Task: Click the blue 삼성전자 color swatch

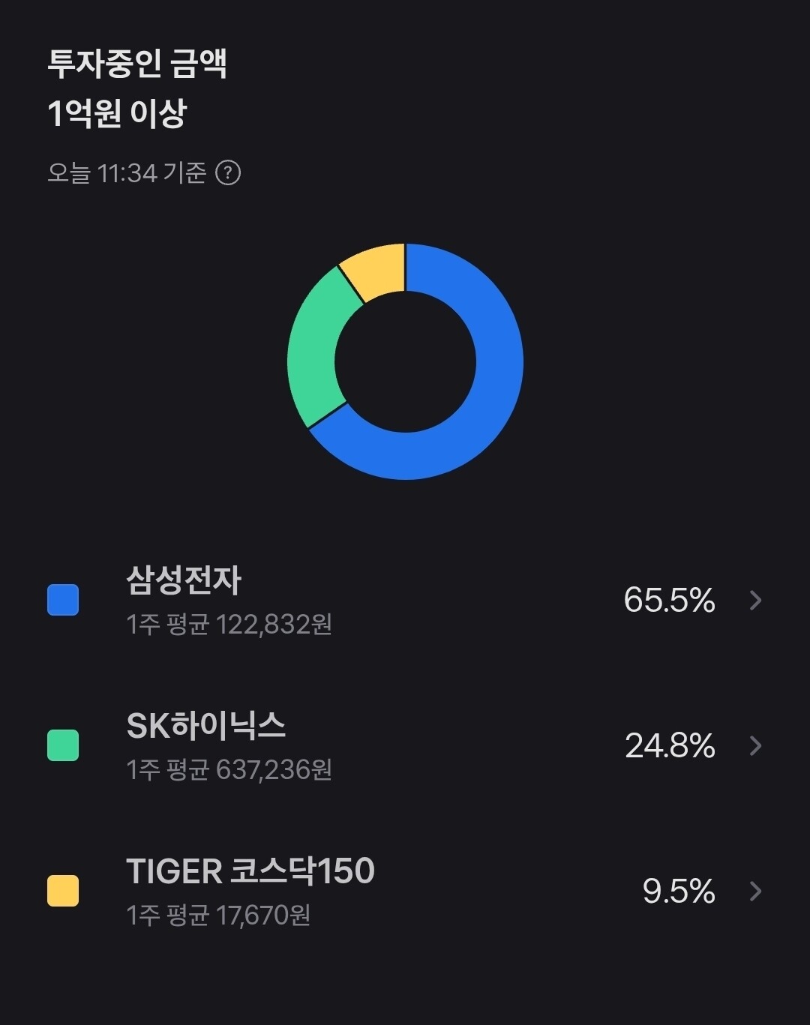Action: [x=63, y=600]
